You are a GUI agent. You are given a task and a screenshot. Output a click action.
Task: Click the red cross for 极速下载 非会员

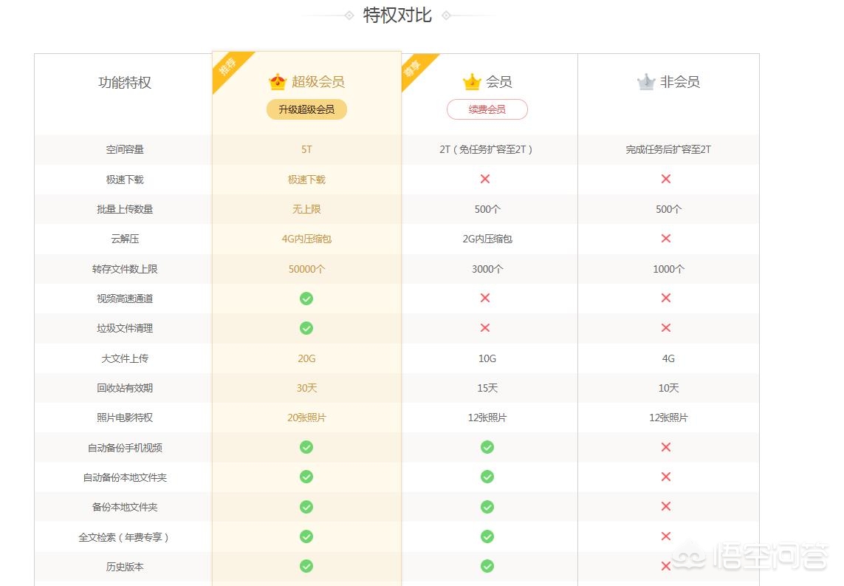point(666,179)
